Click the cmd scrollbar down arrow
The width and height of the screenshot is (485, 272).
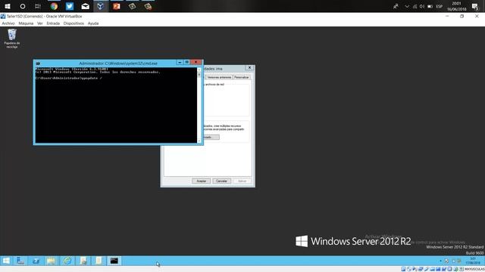(199, 141)
